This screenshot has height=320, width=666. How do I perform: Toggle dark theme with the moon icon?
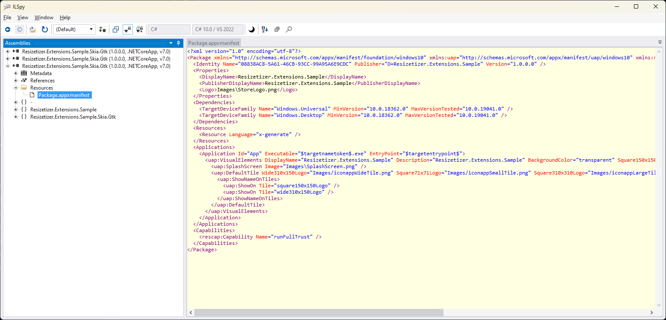coord(252,29)
